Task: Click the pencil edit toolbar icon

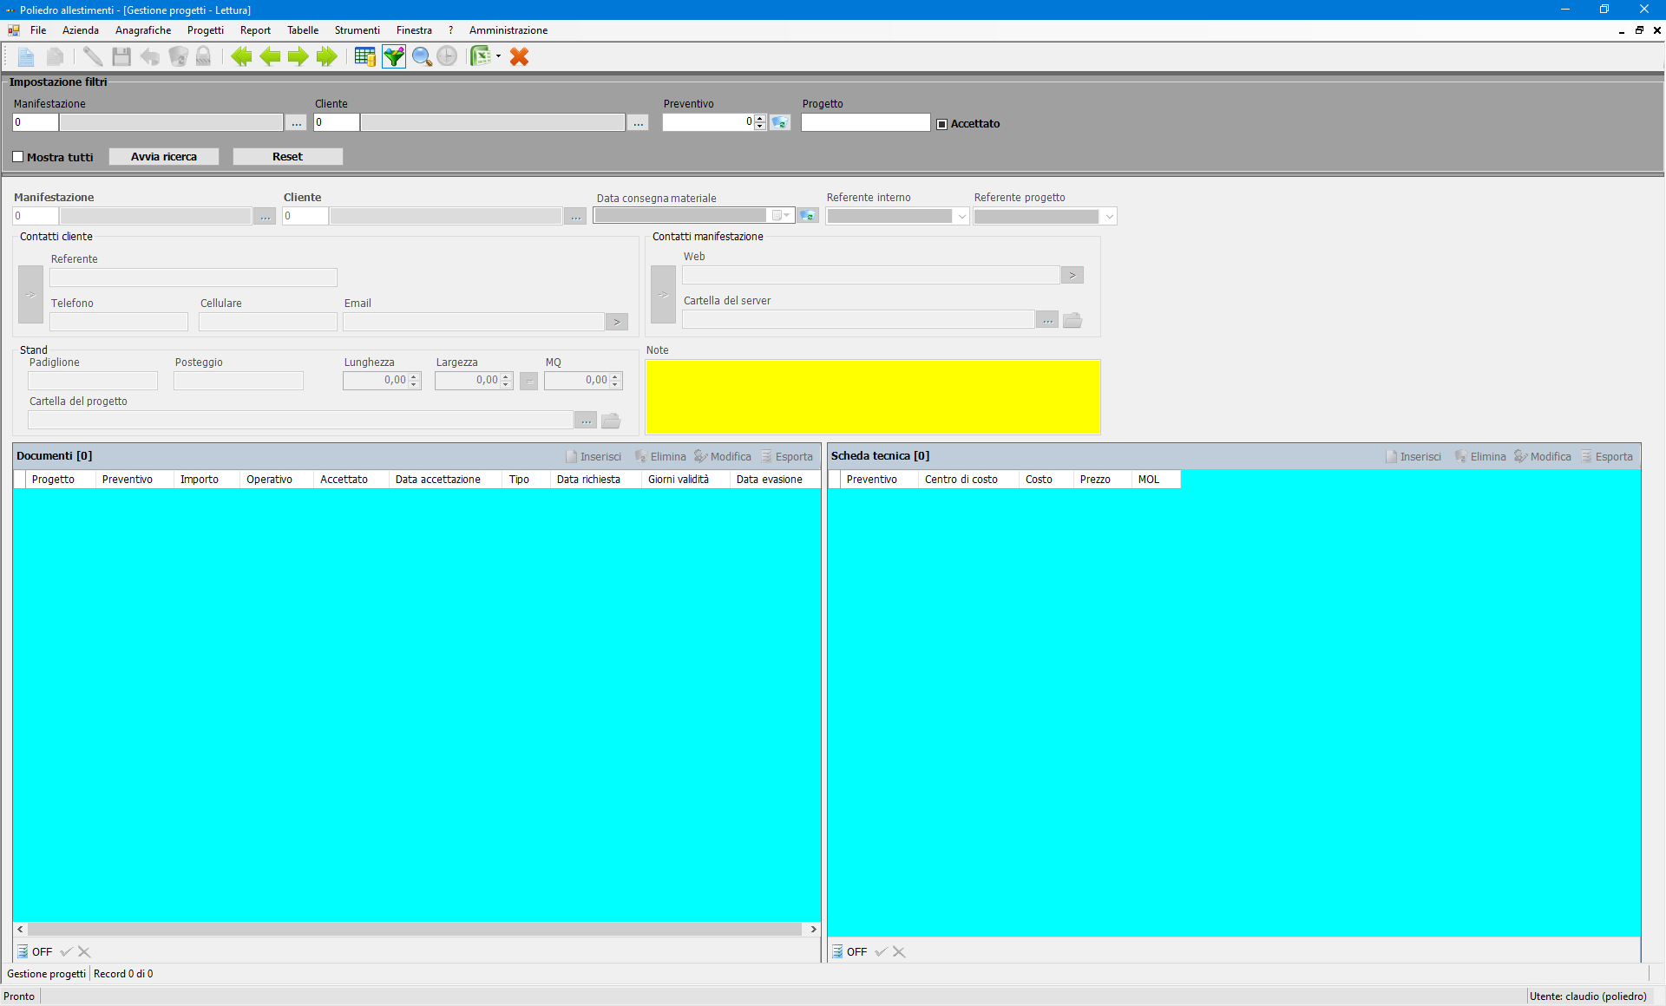Action: (92, 56)
